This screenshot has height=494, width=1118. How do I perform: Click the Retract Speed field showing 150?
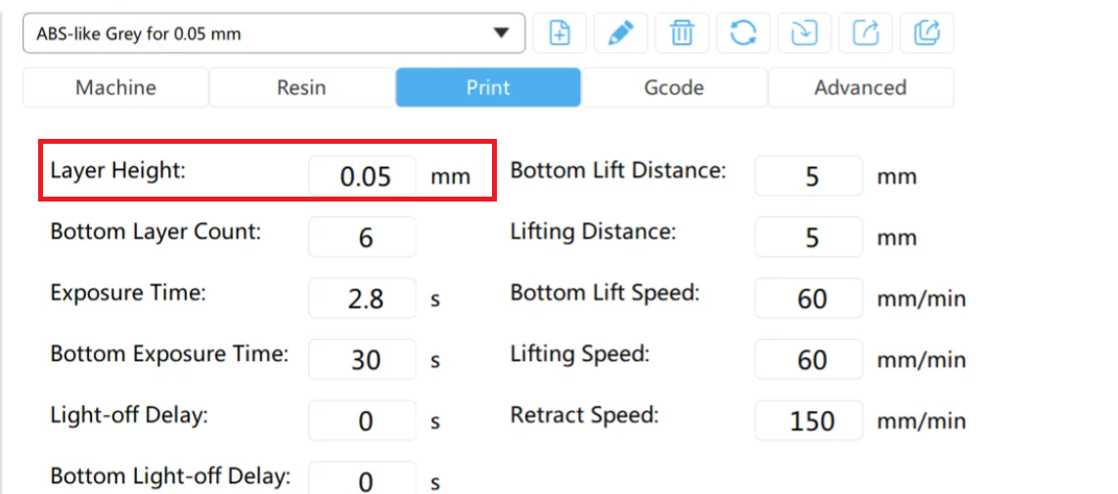pos(809,421)
